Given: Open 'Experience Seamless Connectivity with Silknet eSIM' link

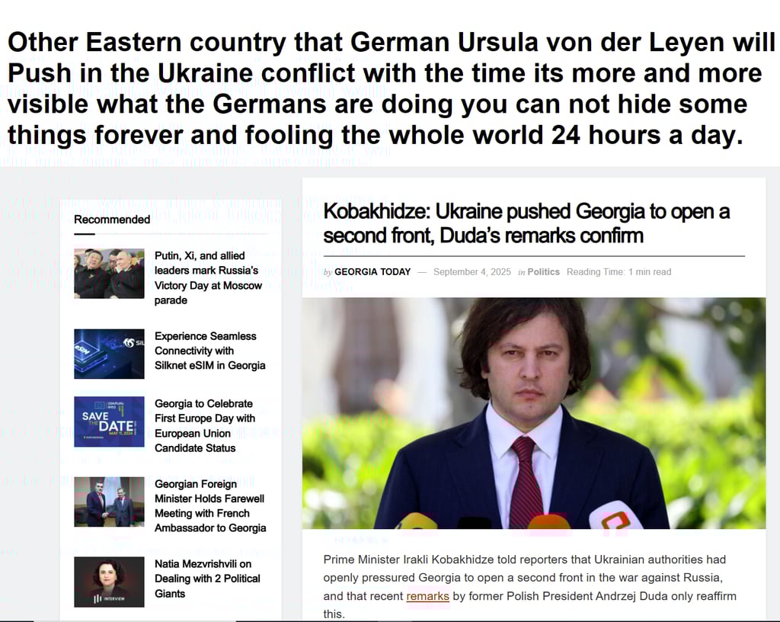Looking at the screenshot, I should pyautogui.click(x=210, y=351).
